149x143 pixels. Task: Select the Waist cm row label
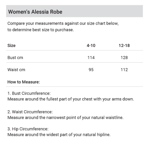click(x=16, y=70)
